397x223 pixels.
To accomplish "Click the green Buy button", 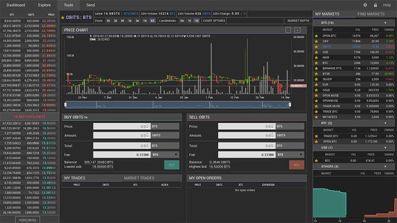I will click(172, 165).
